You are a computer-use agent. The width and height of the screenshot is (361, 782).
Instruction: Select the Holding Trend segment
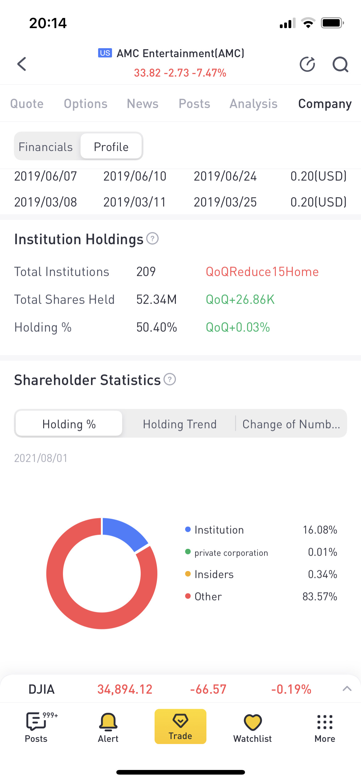(180, 424)
